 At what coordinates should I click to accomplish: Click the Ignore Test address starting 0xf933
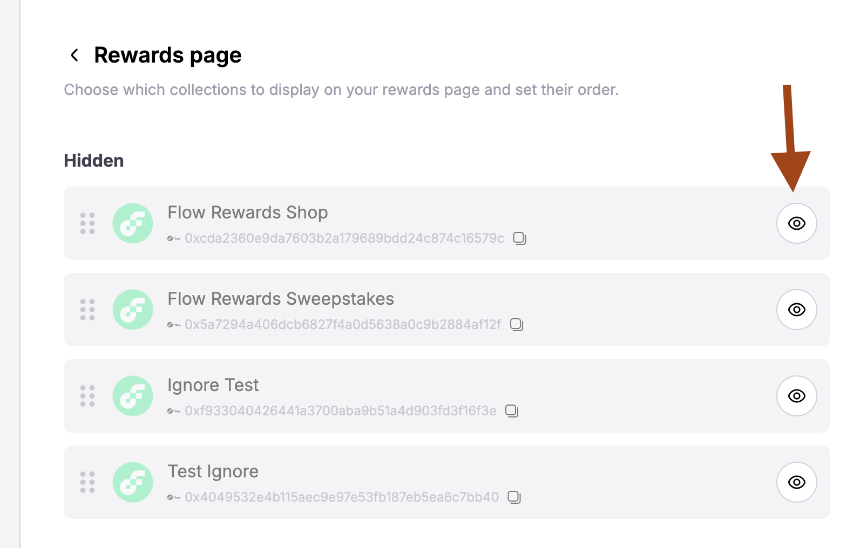[340, 411]
